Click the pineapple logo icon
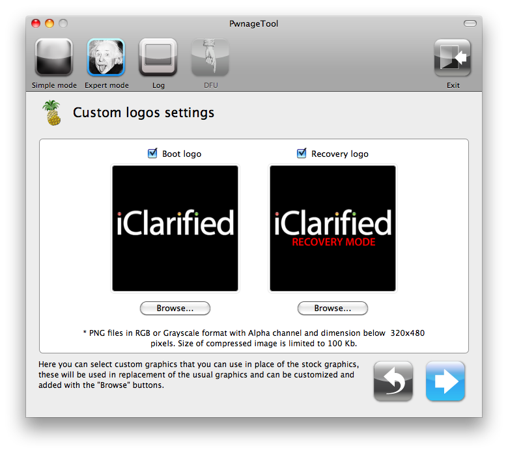The width and height of the screenshot is (508, 453). tap(51, 113)
